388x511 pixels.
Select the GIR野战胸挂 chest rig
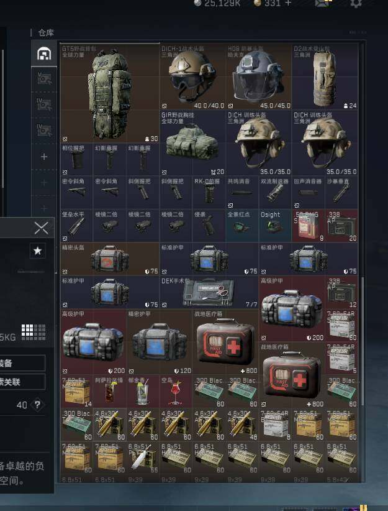tap(192, 143)
